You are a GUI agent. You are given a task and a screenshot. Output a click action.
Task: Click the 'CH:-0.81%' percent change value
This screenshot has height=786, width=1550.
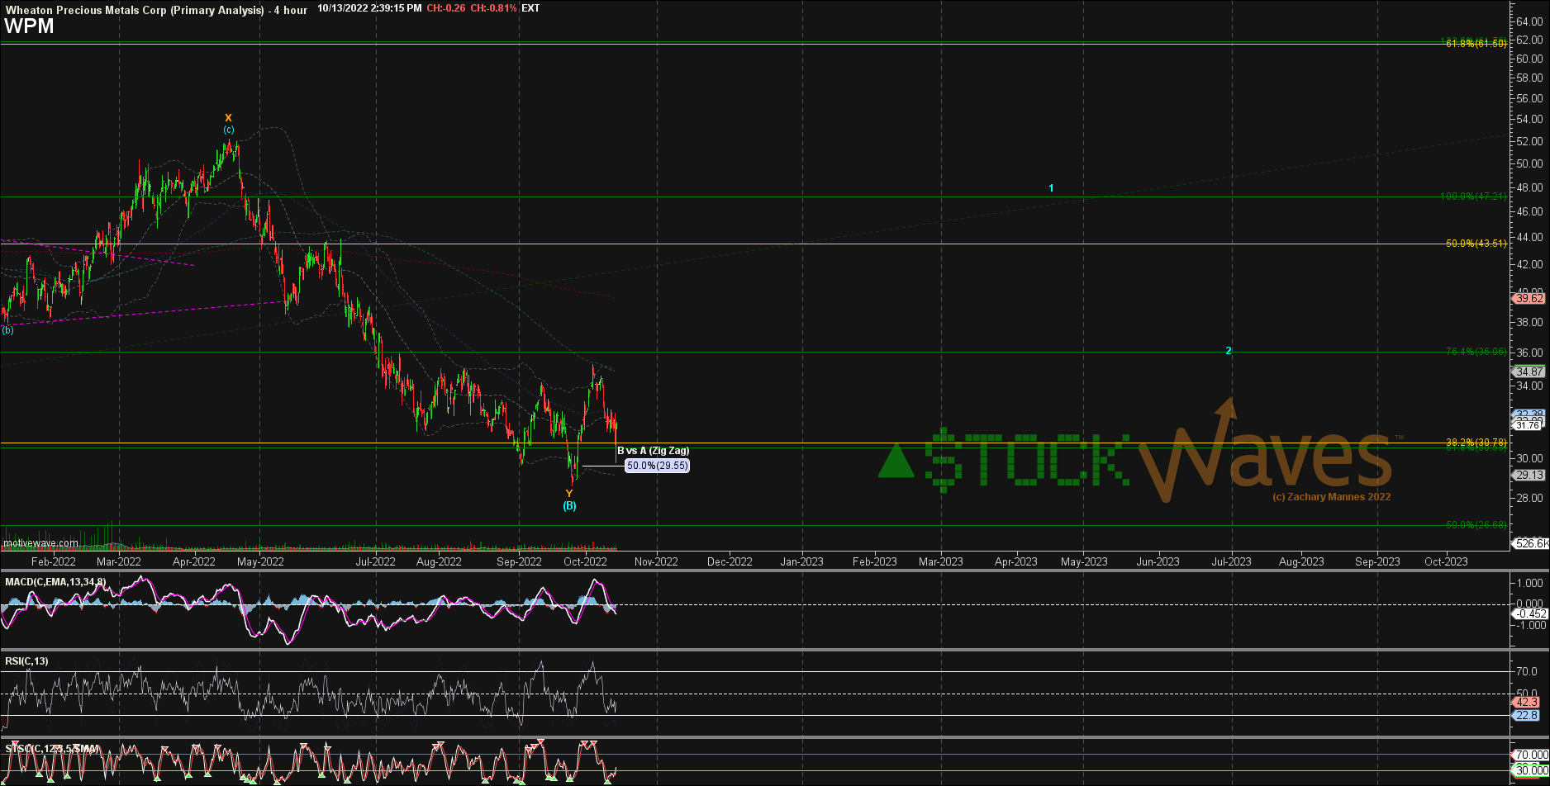494,8
